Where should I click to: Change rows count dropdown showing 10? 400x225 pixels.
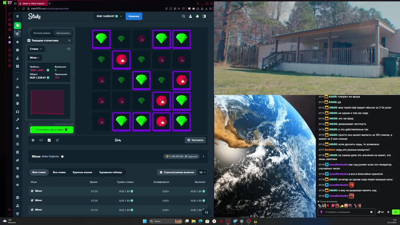(203, 172)
